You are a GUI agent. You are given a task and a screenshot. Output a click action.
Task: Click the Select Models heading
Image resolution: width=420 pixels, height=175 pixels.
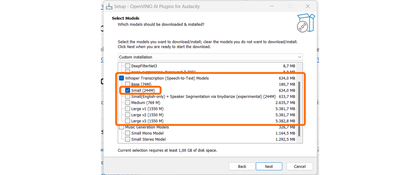126,19
